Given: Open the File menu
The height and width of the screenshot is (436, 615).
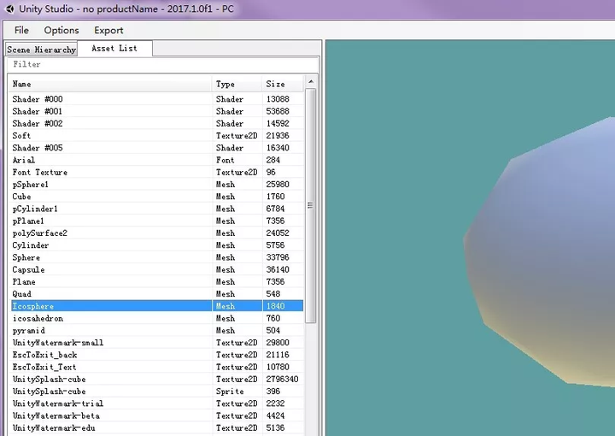Looking at the screenshot, I should [21, 30].
